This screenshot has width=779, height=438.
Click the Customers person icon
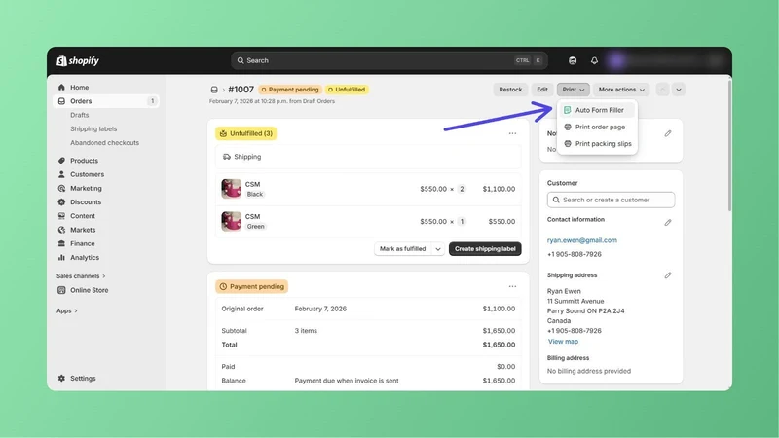[61, 174]
